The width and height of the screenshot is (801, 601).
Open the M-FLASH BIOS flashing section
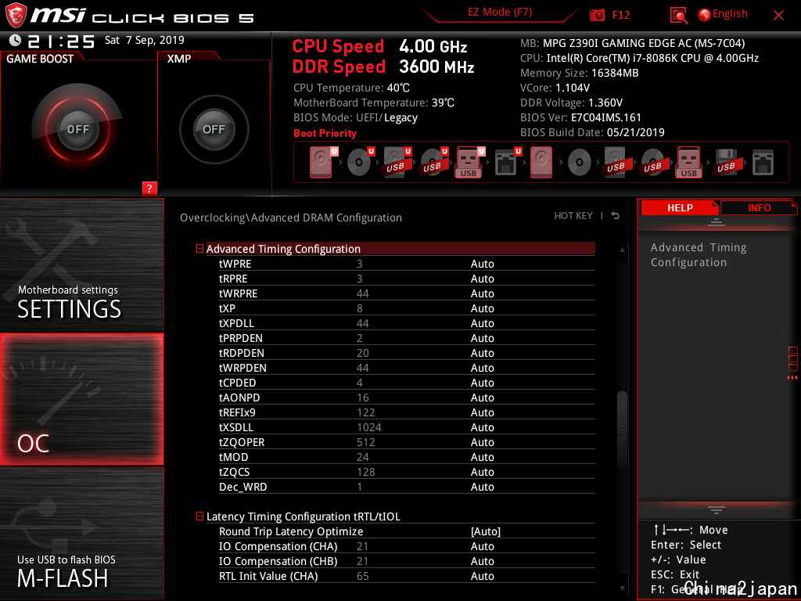click(81, 534)
